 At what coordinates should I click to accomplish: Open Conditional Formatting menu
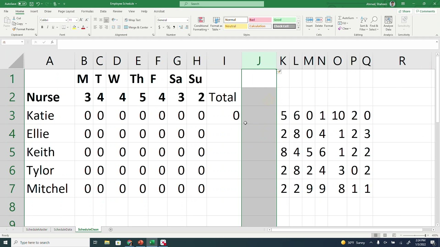tap(201, 24)
